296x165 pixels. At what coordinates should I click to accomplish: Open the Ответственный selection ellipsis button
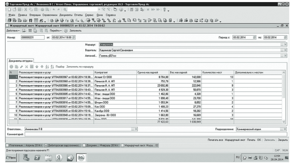133,129
